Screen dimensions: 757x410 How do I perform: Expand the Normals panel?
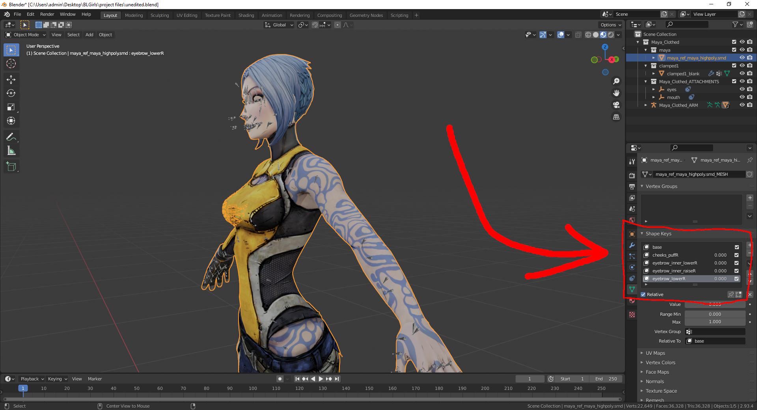(x=654, y=382)
